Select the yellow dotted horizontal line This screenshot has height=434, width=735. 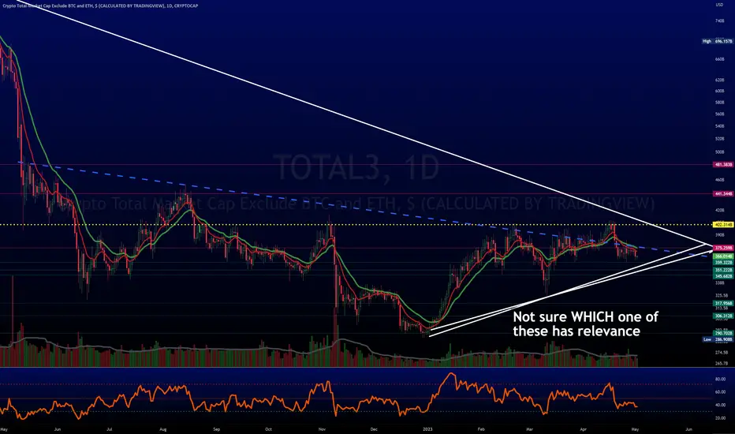coord(356,225)
